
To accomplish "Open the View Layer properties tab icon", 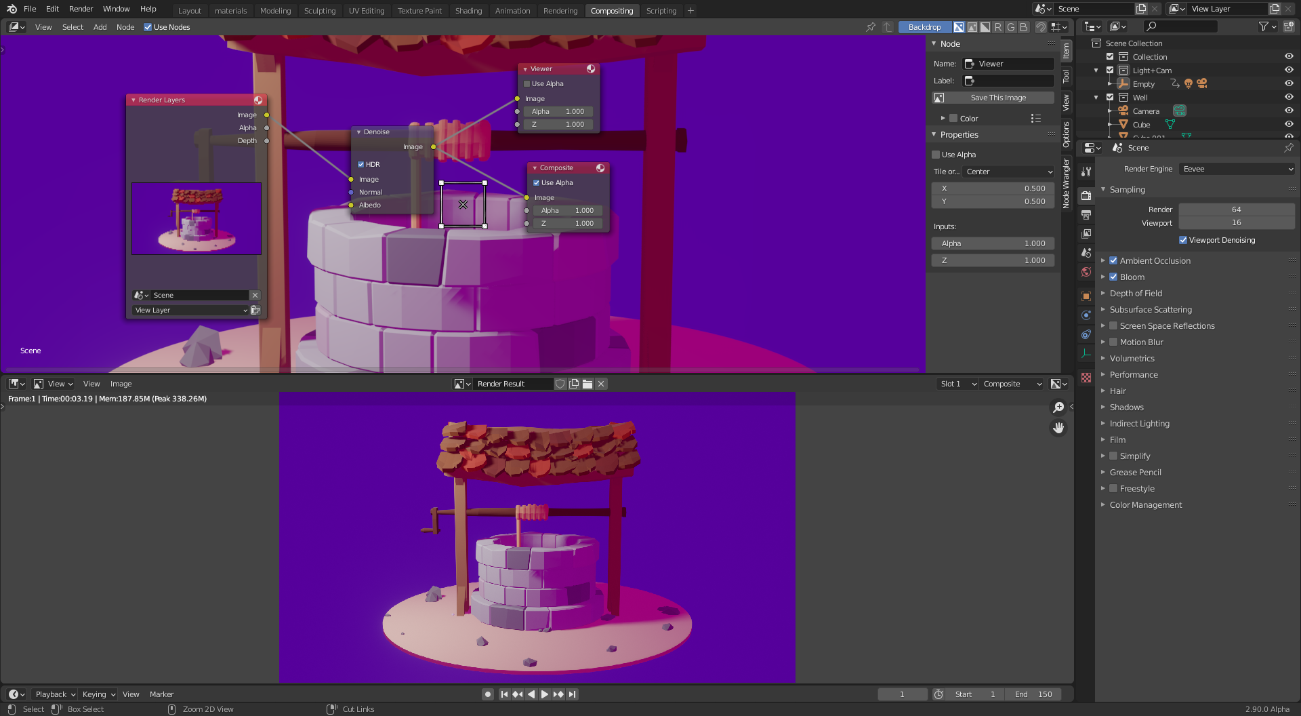I will [x=1086, y=234].
